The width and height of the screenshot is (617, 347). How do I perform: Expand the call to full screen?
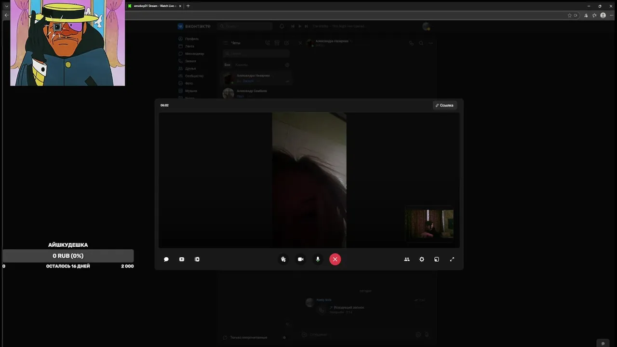tap(452, 259)
